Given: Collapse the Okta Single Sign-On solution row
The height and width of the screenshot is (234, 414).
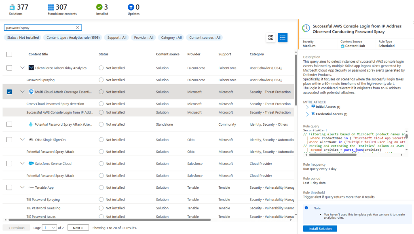Looking at the screenshot, I should (22, 140).
